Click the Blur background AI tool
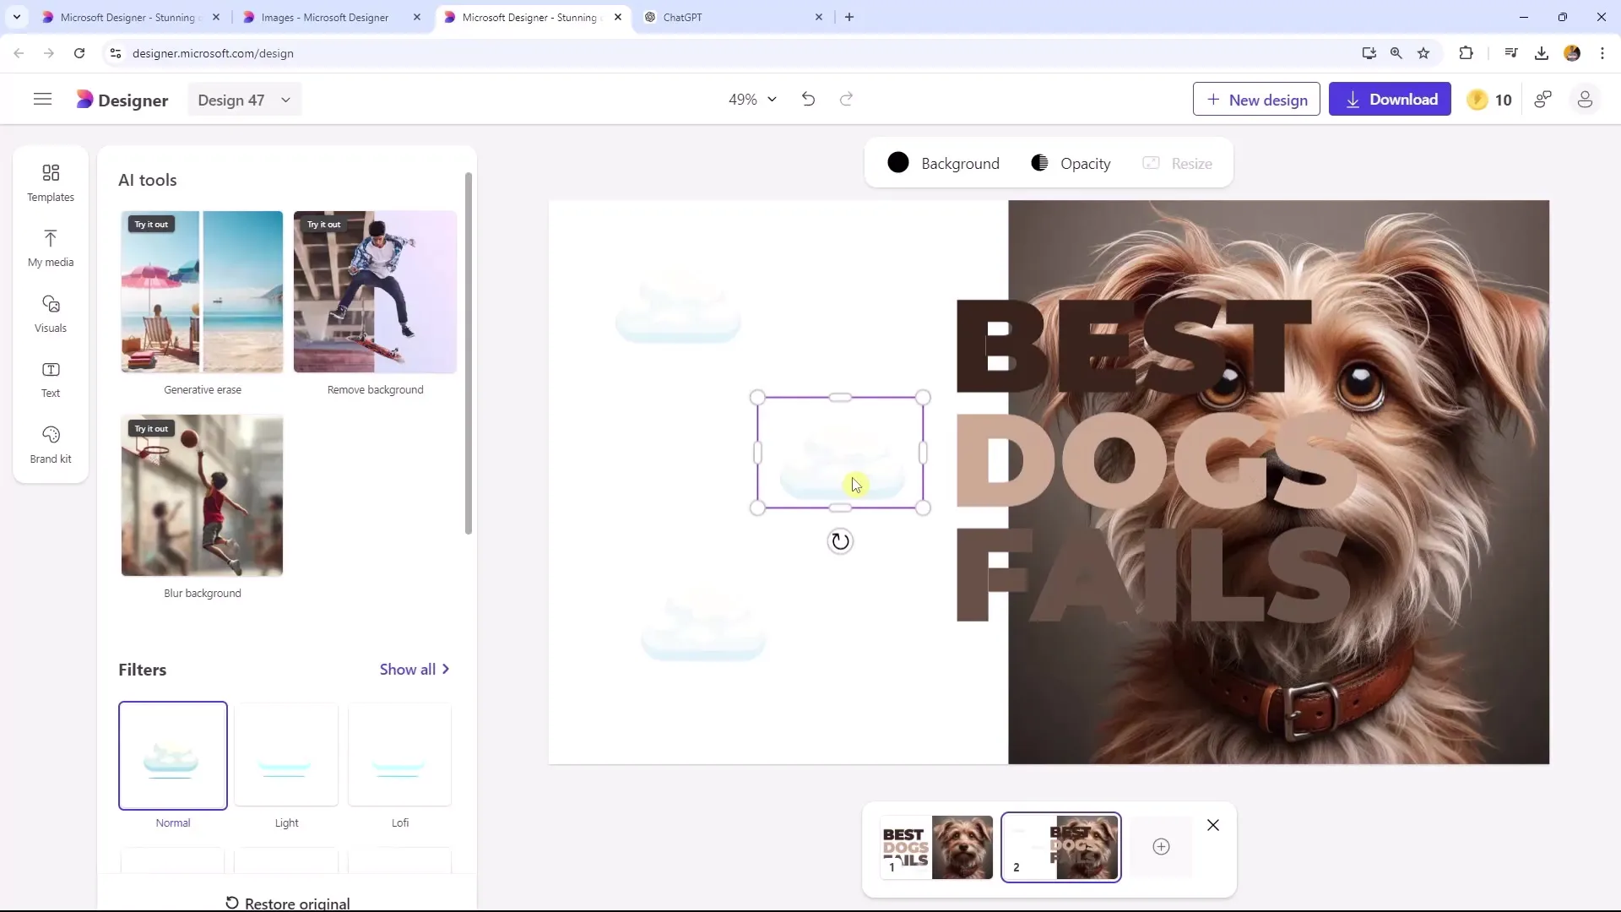 [x=203, y=494]
